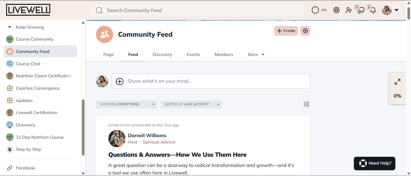Open the Community Feed sidebar icon
The width and height of the screenshot is (411, 176).
(x=10, y=51)
